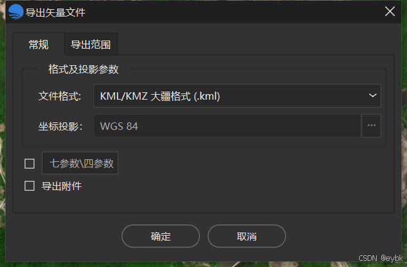Tick the 导出附件 checkbox
Image resolution: width=407 pixels, height=267 pixels.
30,186
